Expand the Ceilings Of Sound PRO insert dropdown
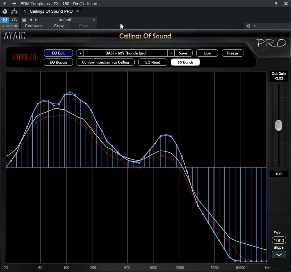Screen dimensions: 291x272 pyautogui.click(x=78, y=11)
